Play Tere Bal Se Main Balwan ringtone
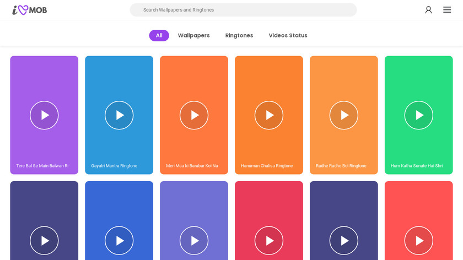Viewport: 463px width, 260px height. 44,115
